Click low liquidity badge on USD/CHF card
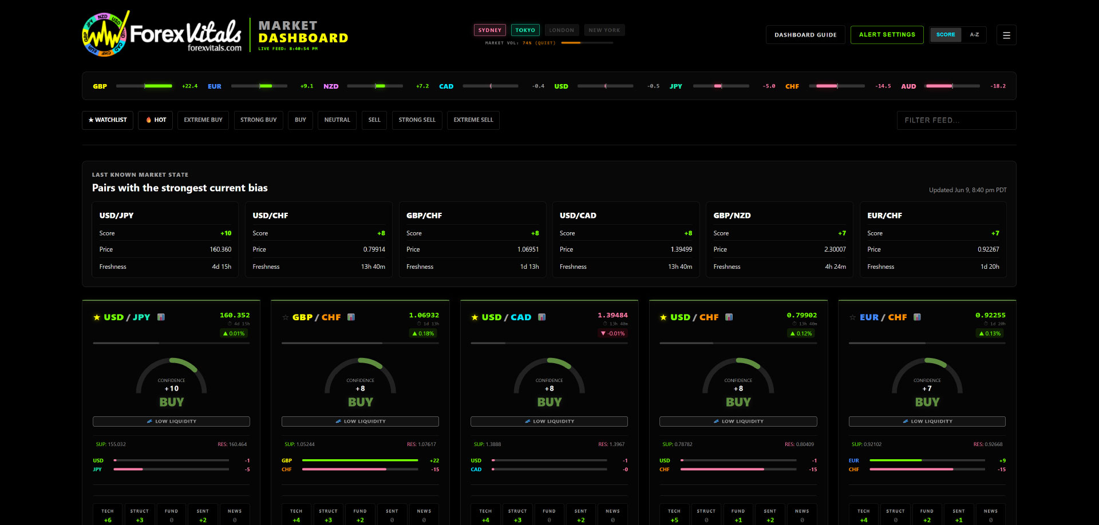1099x525 pixels. pyautogui.click(x=738, y=421)
